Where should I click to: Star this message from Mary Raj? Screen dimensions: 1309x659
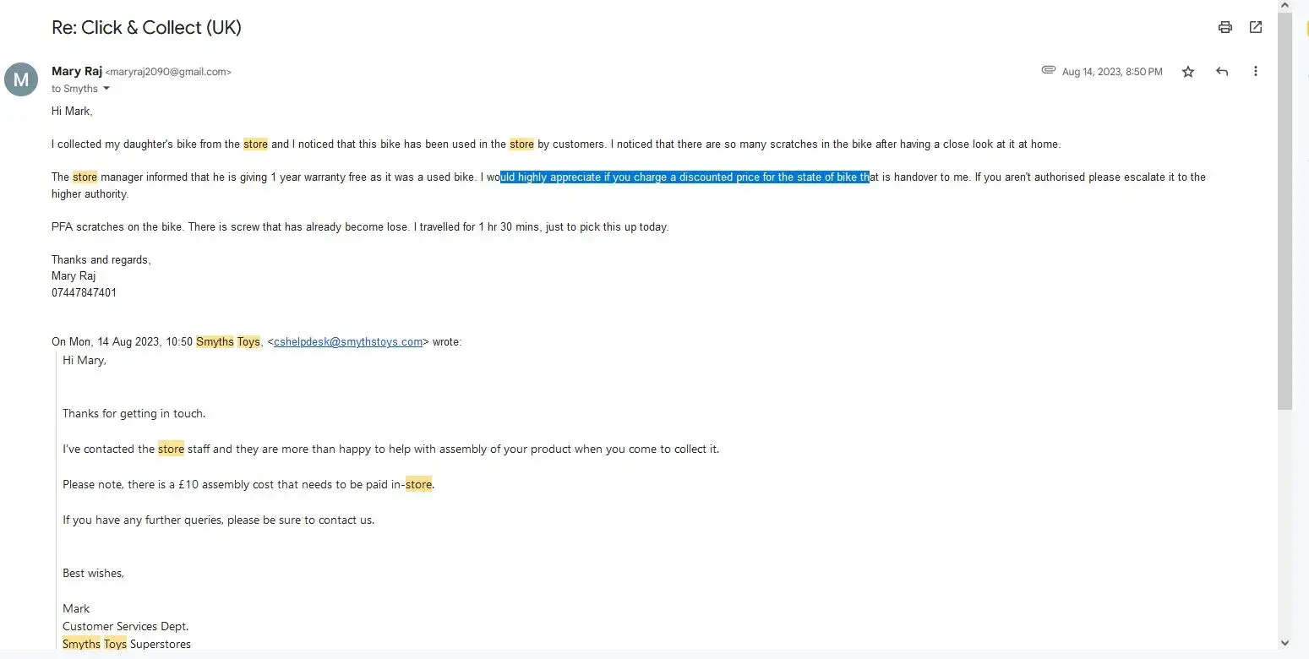tap(1188, 72)
